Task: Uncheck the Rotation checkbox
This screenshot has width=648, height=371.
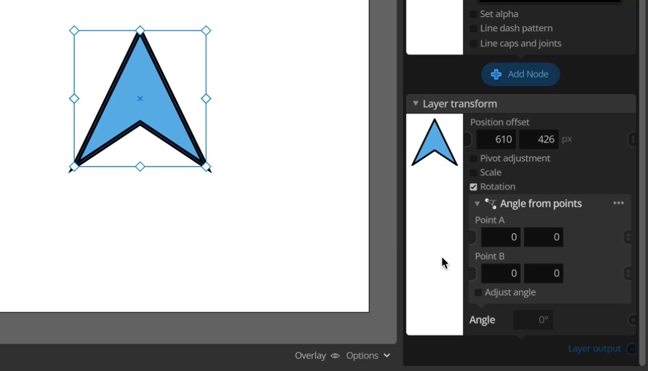Action: [x=473, y=187]
